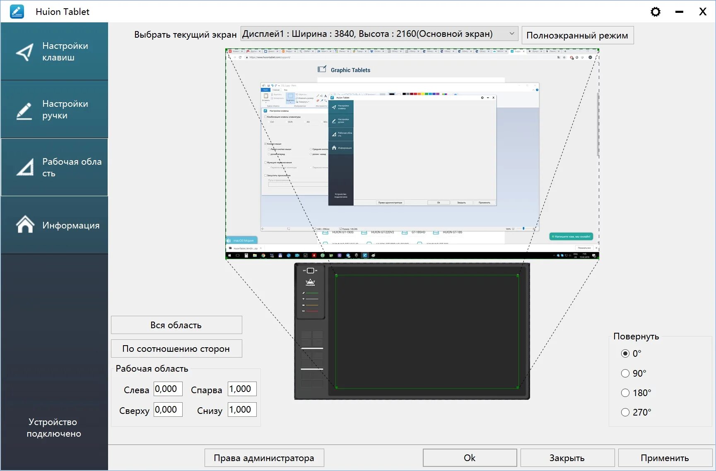The image size is (716, 471).
Task: Click the Выбрать текущий экран label
Action: point(185,34)
